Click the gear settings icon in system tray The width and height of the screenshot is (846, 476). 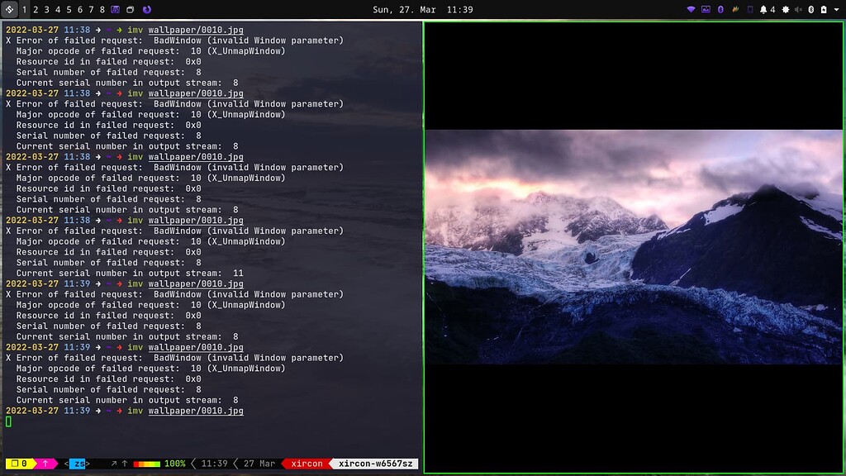point(786,9)
